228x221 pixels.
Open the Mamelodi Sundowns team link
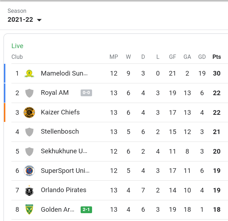pos(64,73)
